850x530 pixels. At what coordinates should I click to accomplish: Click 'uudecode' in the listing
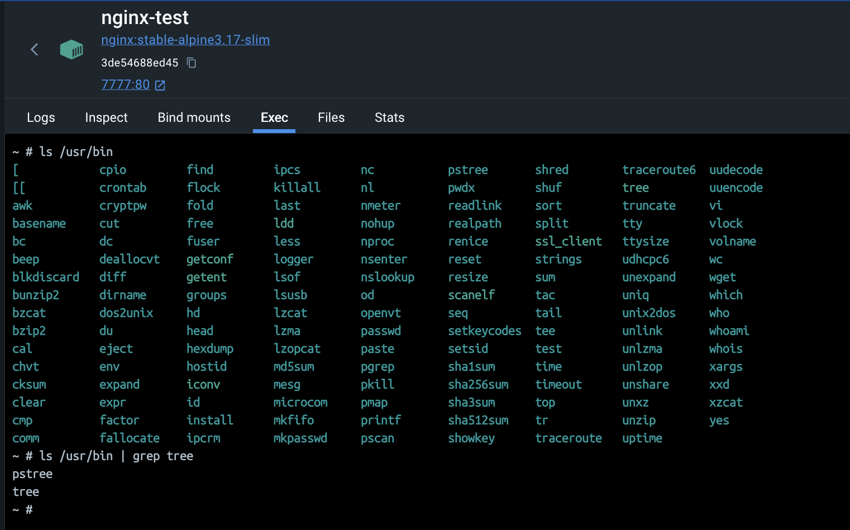click(x=736, y=170)
